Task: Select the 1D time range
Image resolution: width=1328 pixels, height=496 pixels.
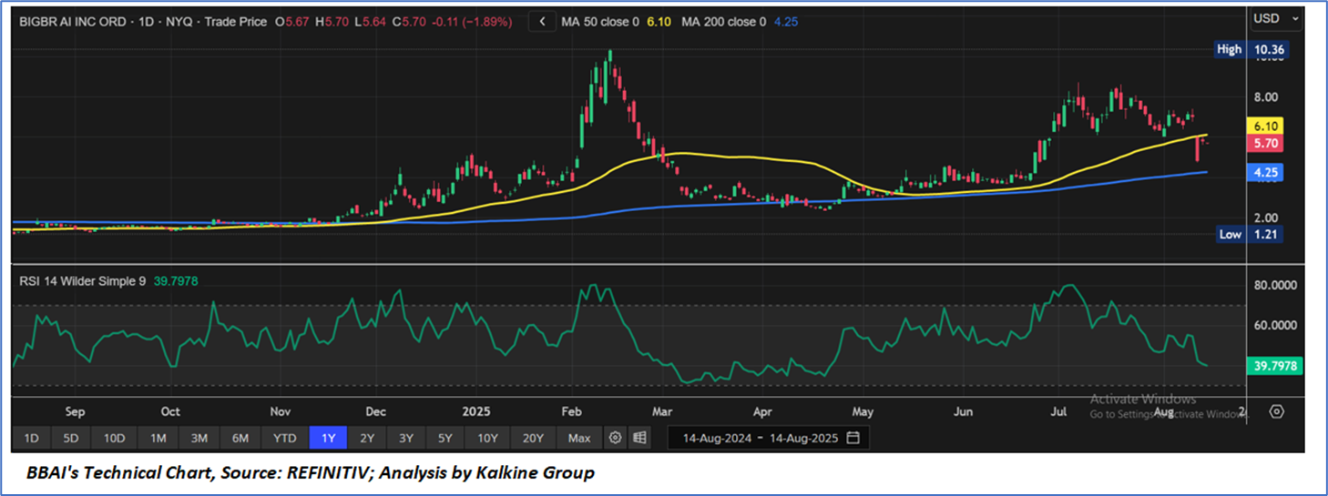Action: point(31,438)
